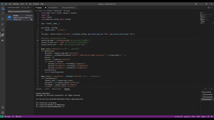
Task: Open the File menu
Action: pos(6,4)
